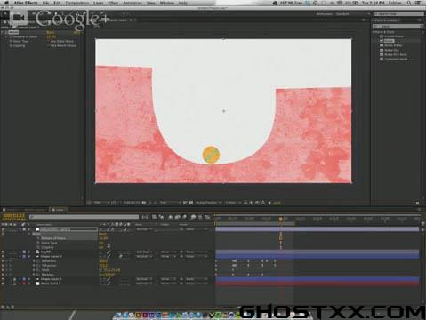The height and width of the screenshot is (320, 426).
Task: Open the Effect menu in menu bar
Action: 113,3
